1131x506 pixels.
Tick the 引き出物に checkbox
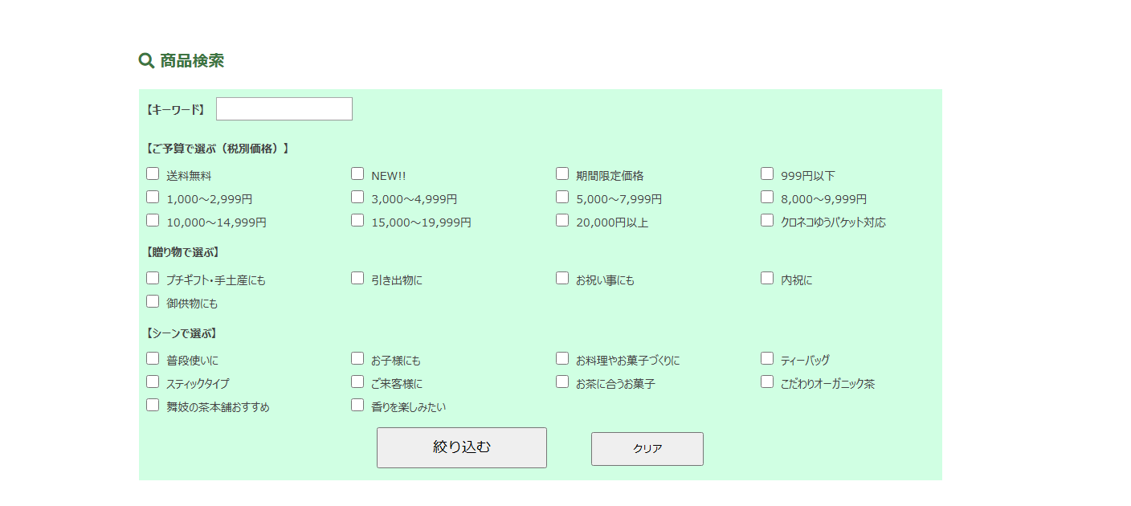coord(357,278)
